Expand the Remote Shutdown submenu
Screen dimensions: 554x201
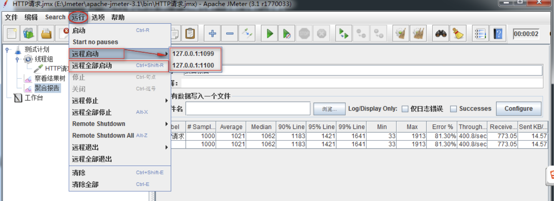coord(120,124)
